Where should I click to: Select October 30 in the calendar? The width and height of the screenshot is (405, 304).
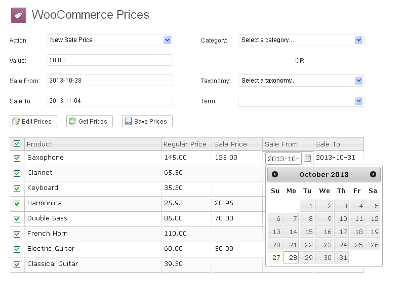click(325, 257)
